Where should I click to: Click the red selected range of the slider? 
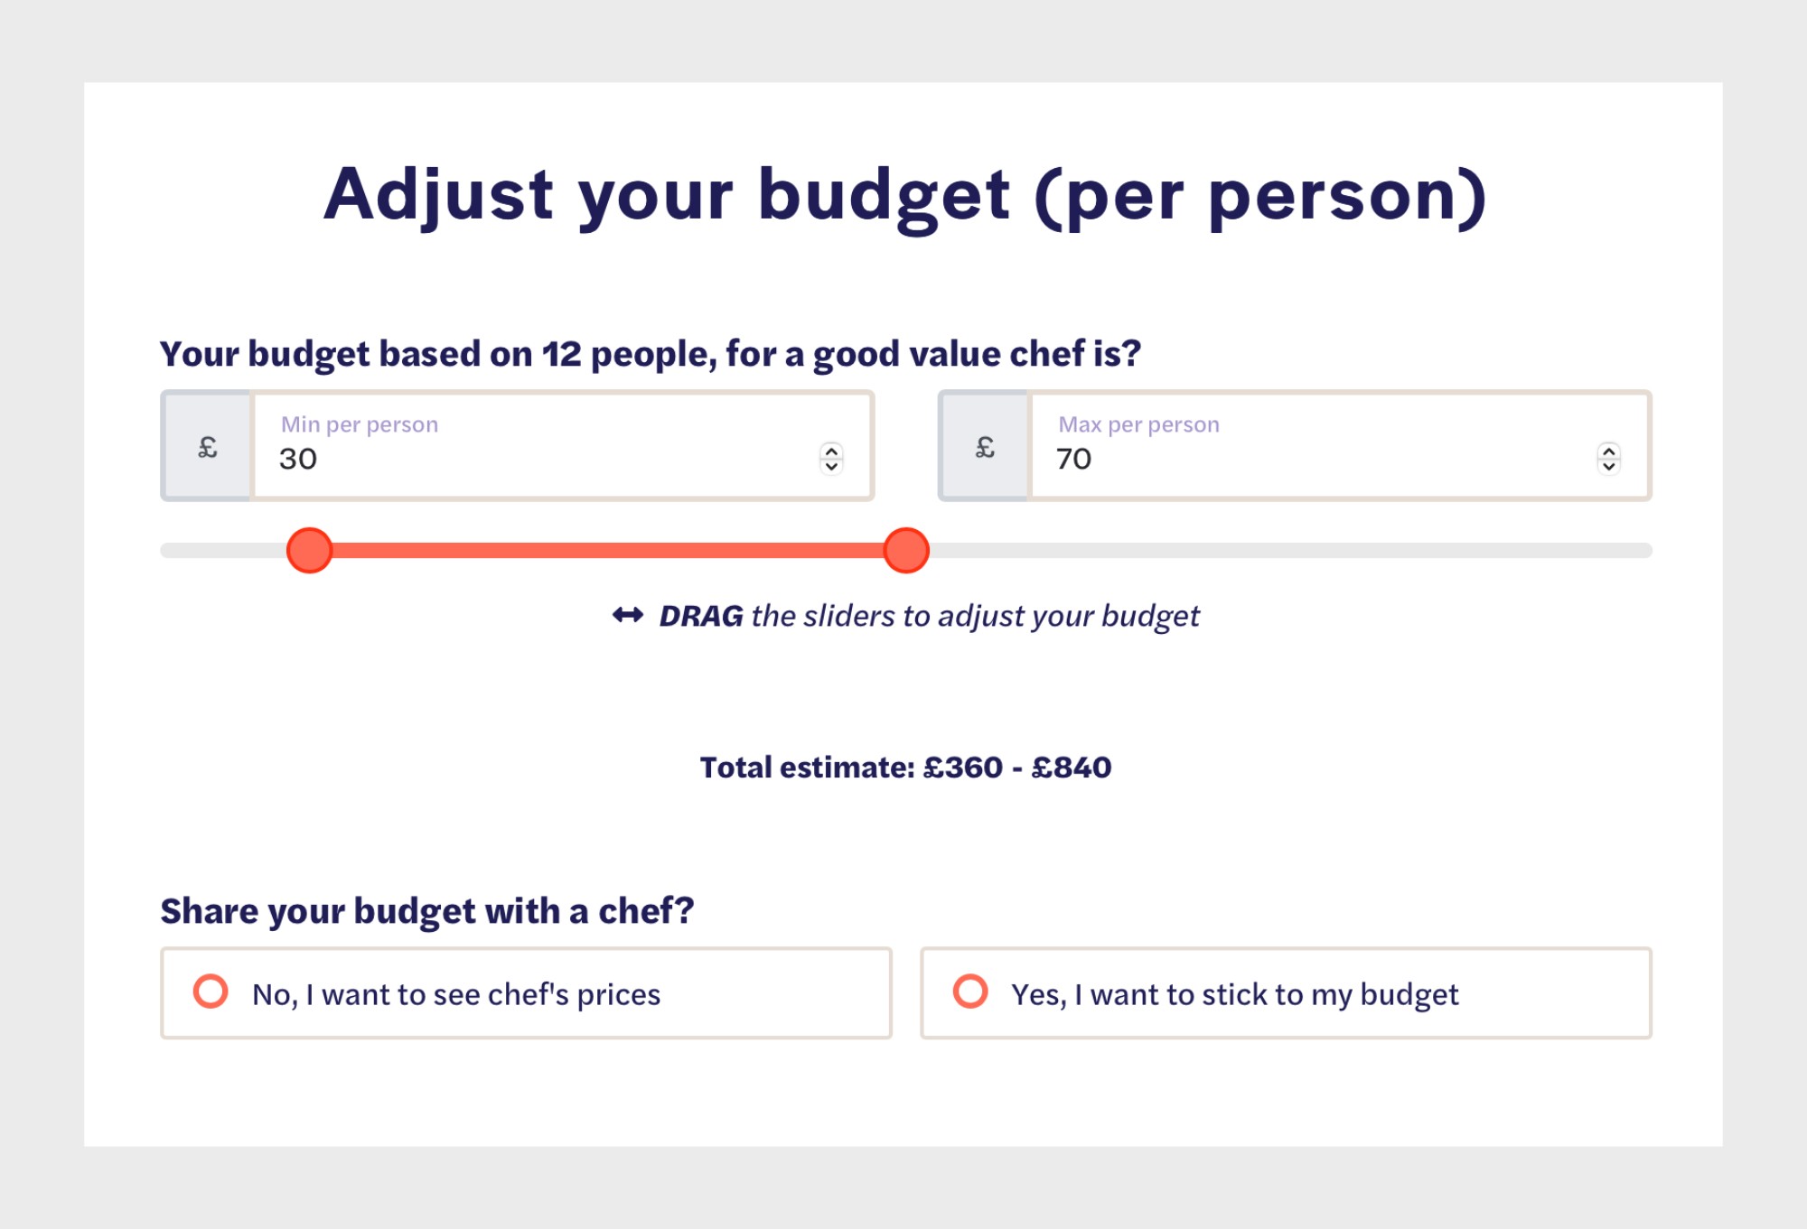pyautogui.click(x=607, y=551)
